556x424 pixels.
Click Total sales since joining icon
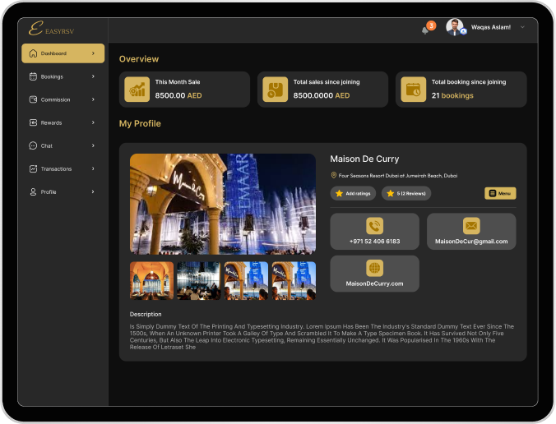(276, 90)
